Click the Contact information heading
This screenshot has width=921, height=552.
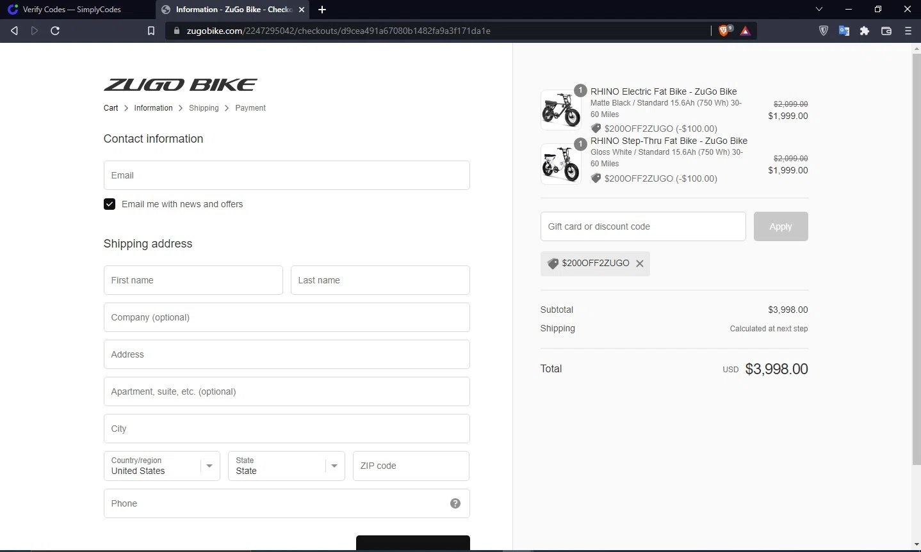(x=153, y=139)
